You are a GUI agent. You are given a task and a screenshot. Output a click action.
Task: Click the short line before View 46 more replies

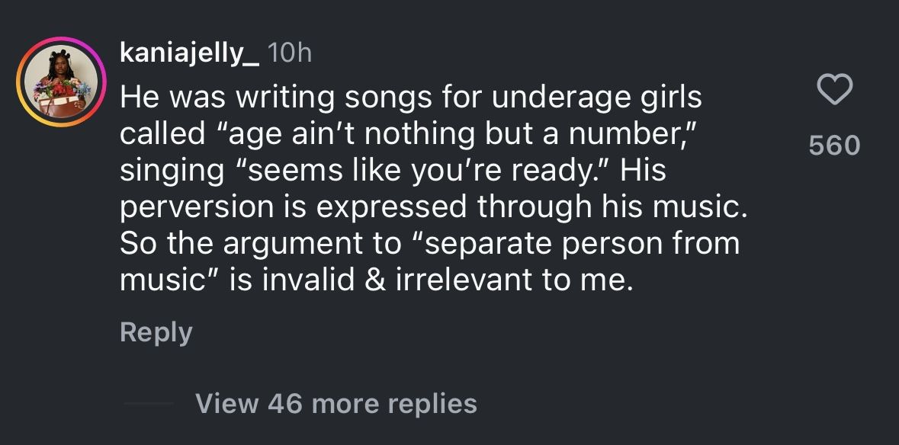click(147, 403)
